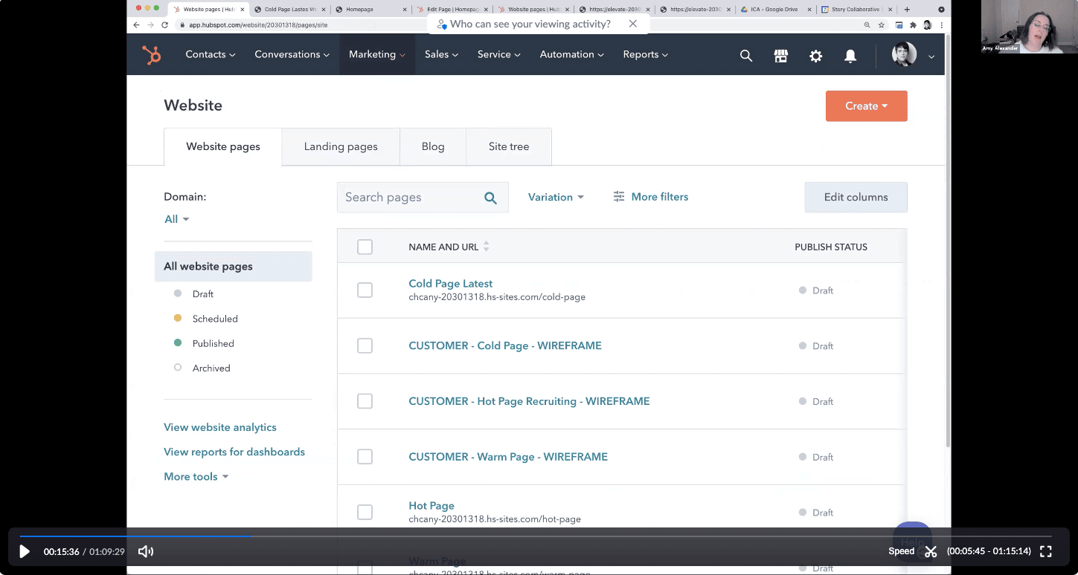
Task: Click the browser zoom magnifier icon
Action: point(867,25)
